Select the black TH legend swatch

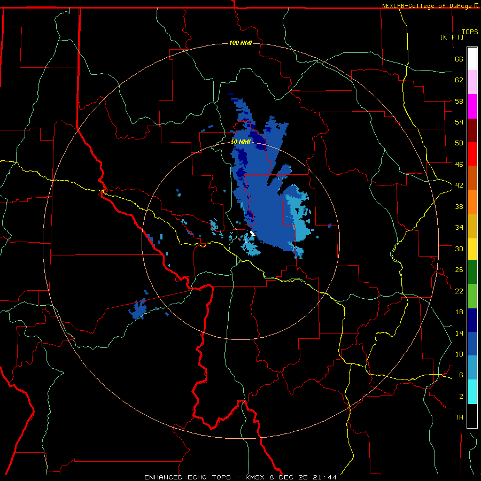point(472,416)
